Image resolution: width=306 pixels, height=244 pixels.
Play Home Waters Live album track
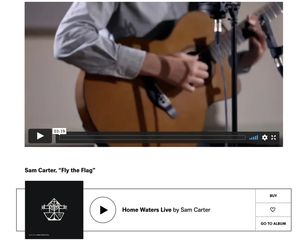(x=103, y=210)
